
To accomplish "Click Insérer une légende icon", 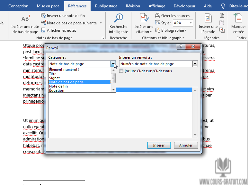I will [208, 19].
